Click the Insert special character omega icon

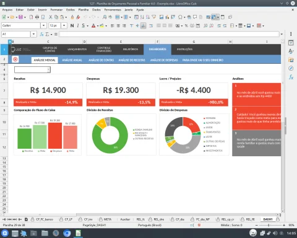(180, 17)
